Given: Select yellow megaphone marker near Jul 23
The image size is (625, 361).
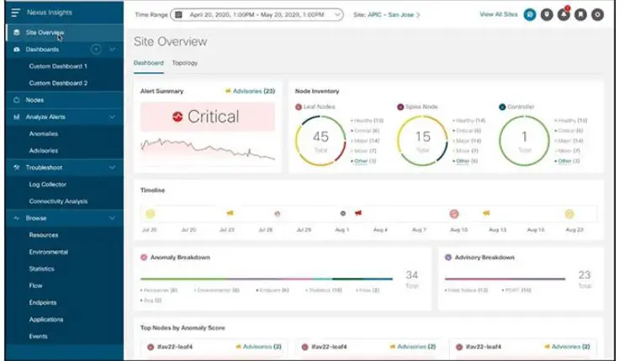Looking at the screenshot, I should [x=230, y=213].
